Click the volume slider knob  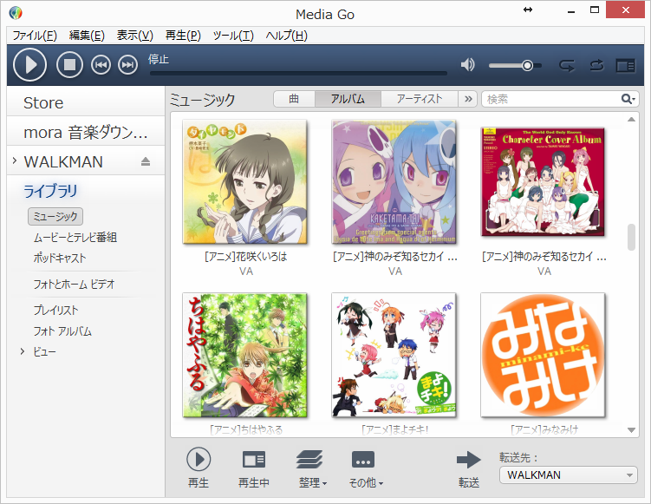tap(527, 65)
